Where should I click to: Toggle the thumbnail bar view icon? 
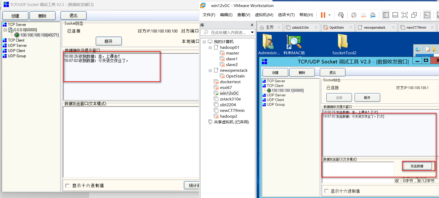tap(395, 15)
